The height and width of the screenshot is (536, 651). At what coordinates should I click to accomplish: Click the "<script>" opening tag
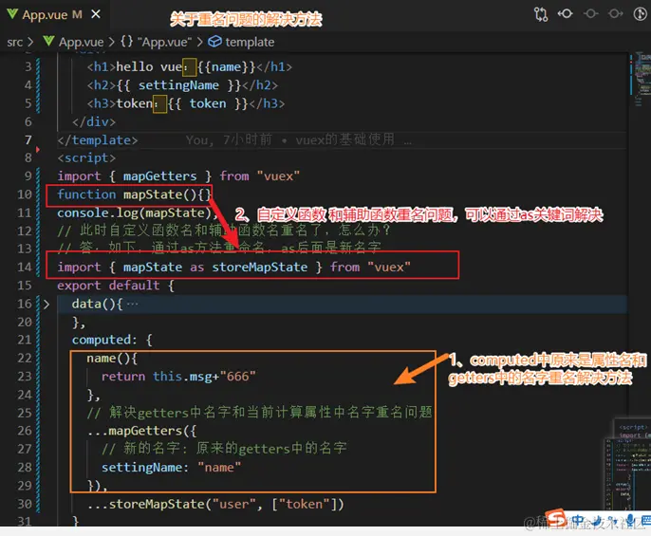tap(86, 158)
